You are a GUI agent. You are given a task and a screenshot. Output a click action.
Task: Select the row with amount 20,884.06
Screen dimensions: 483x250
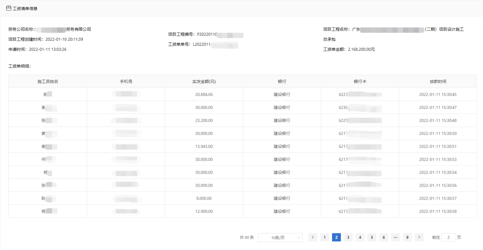pyautogui.click(x=204, y=94)
